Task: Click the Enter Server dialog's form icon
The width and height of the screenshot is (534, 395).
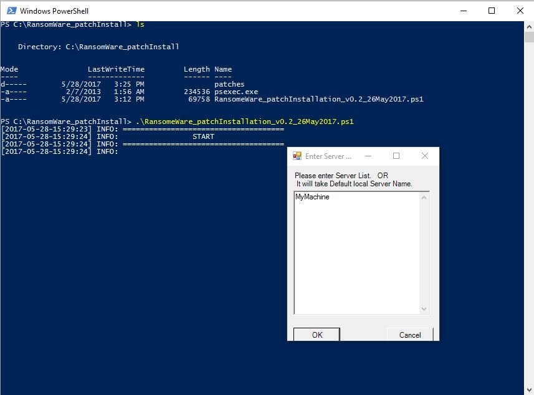Action: [x=298, y=156]
